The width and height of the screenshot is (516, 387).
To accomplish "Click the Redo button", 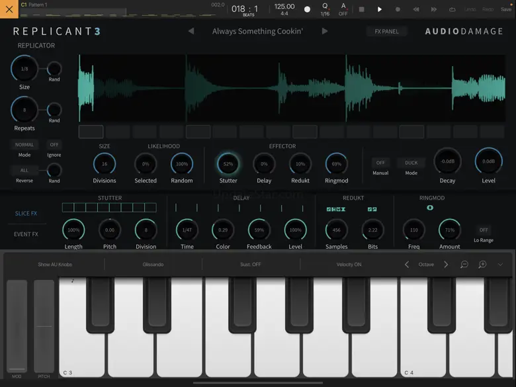I will pos(488,9).
